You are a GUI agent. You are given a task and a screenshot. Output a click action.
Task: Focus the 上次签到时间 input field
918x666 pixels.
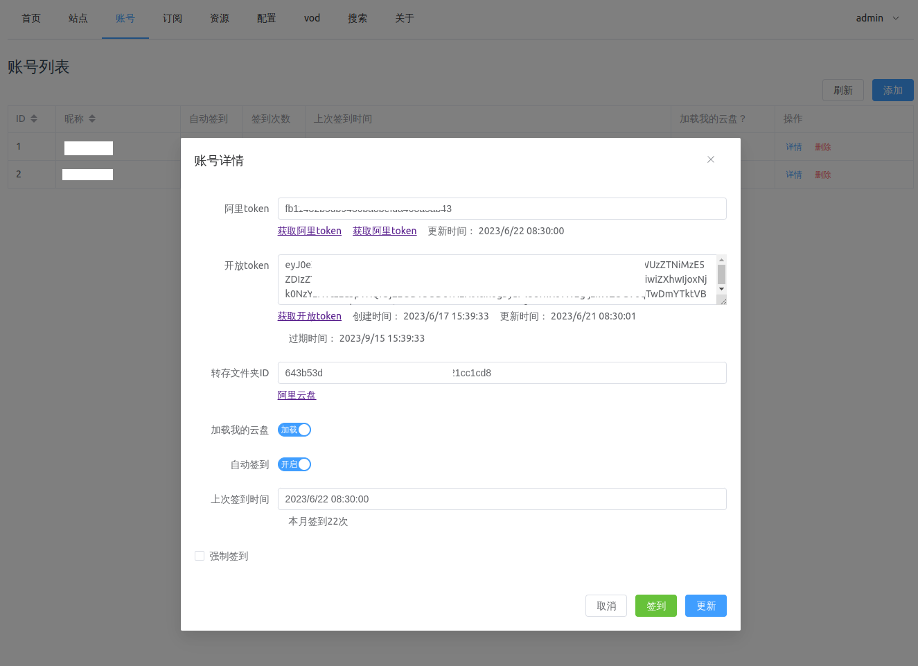pyautogui.click(x=502, y=499)
